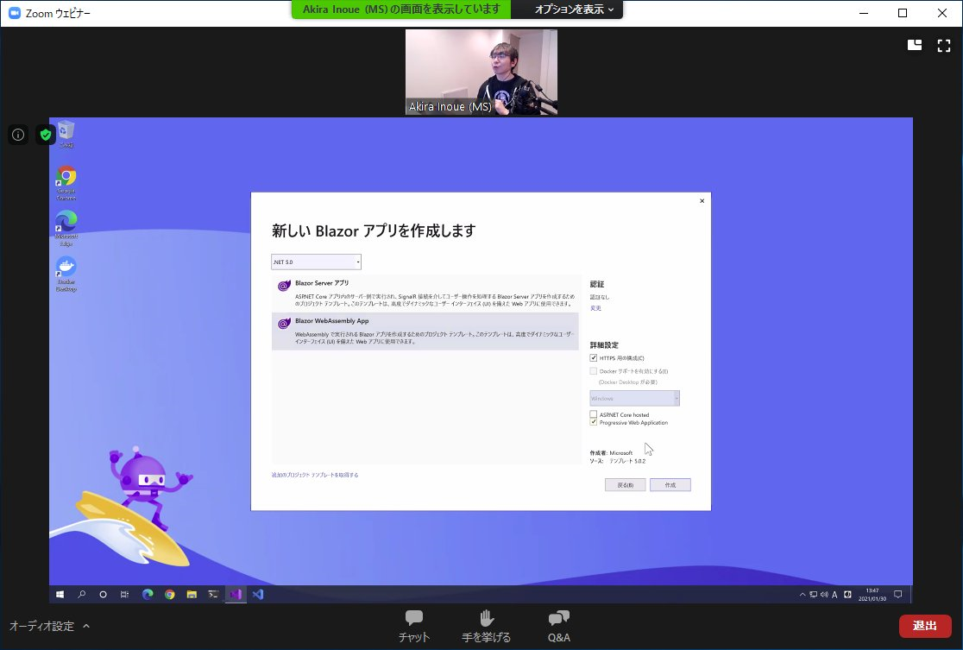Open the Zoom meeting information icon
Screen dimensions: 963x650
(x=18, y=135)
